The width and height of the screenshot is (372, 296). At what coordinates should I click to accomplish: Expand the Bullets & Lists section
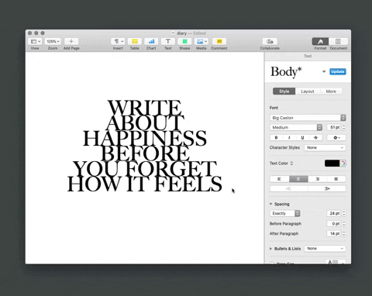coord(270,249)
